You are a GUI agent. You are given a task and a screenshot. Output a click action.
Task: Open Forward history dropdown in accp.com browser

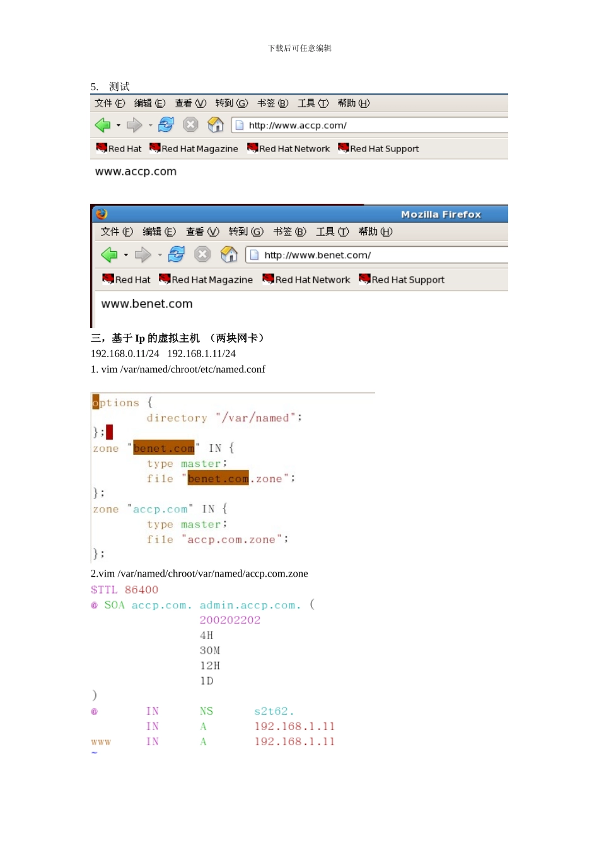pyautogui.click(x=150, y=126)
